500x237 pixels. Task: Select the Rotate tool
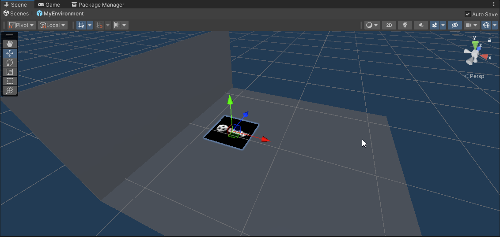(x=10, y=63)
